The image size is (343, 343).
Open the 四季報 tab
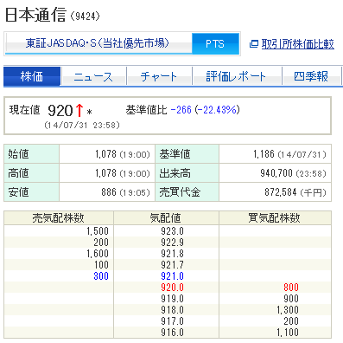[311, 76]
